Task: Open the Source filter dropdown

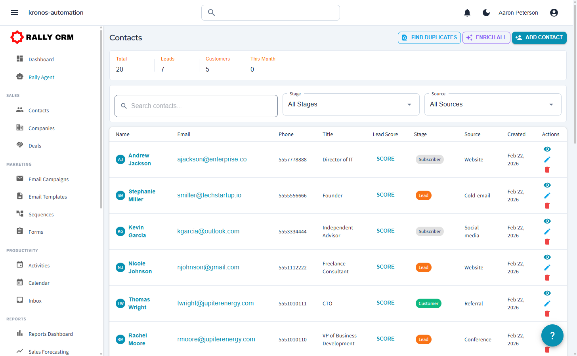Action: pyautogui.click(x=493, y=104)
